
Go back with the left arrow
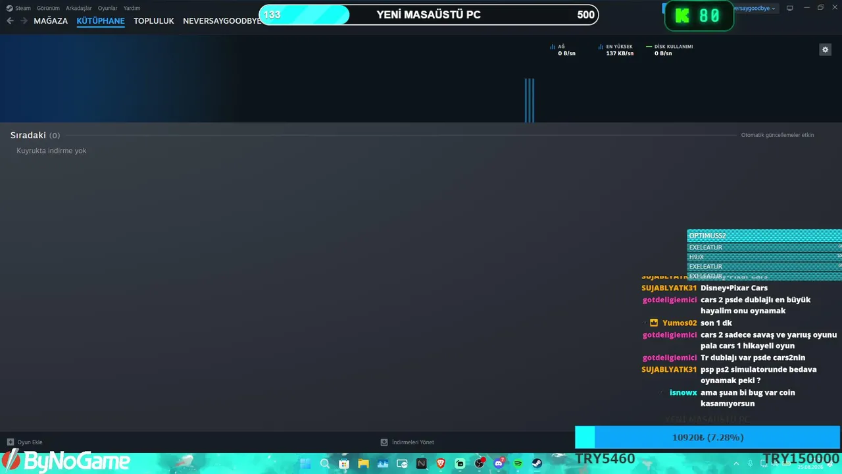point(10,21)
